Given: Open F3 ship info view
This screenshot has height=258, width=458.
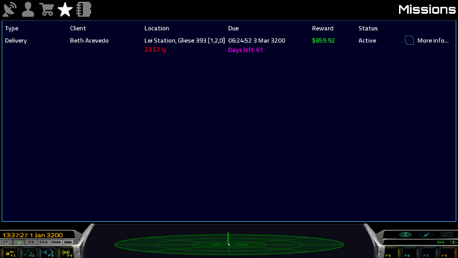Looking at the screenshot, I should [48, 253].
